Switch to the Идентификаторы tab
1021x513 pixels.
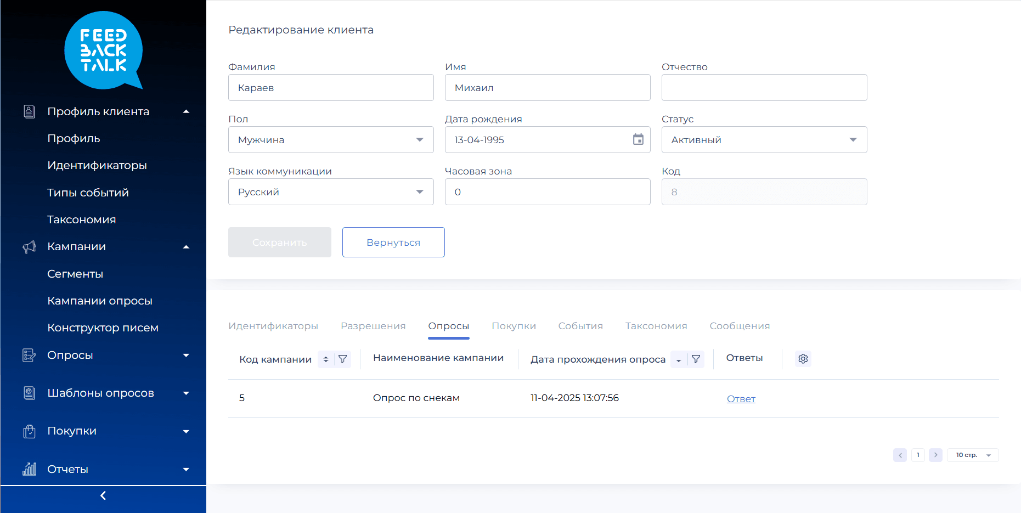[x=273, y=326]
